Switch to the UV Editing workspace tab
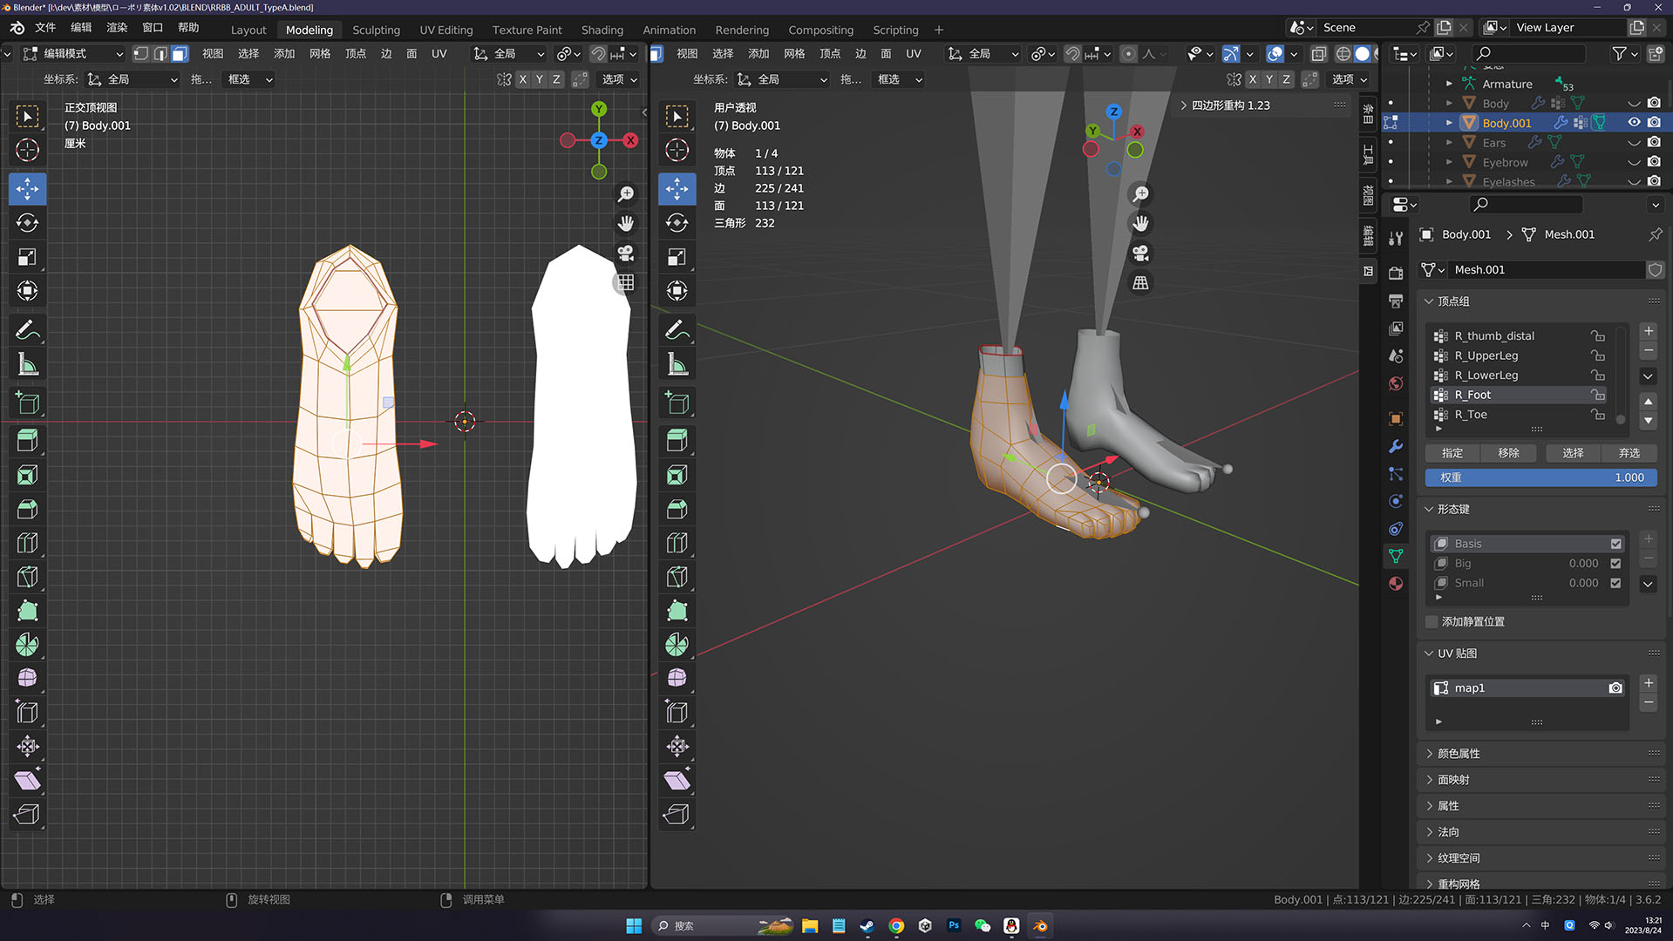The height and width of the screenshot is (941, 1673). tap(445, 30)
